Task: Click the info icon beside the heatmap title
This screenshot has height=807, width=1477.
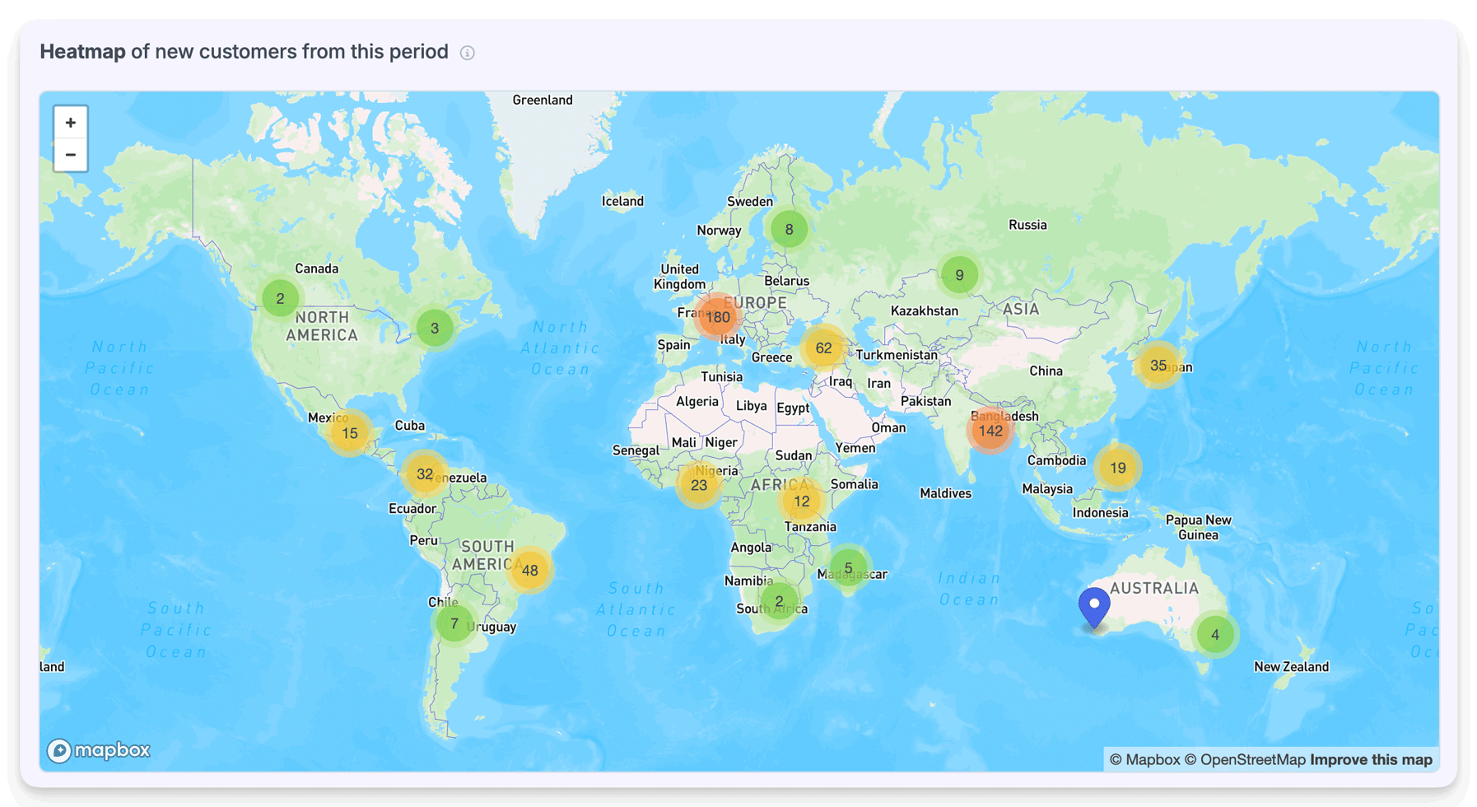Action: [467, 53]
